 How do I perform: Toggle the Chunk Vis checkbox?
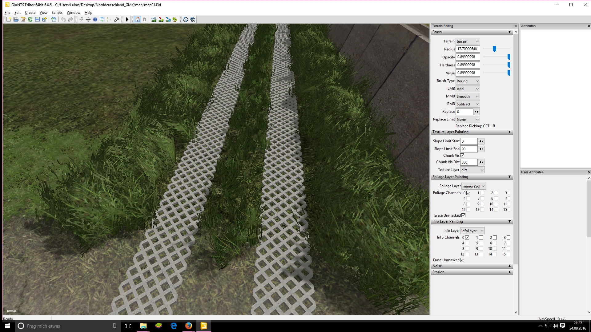click(x=462, y=156)
